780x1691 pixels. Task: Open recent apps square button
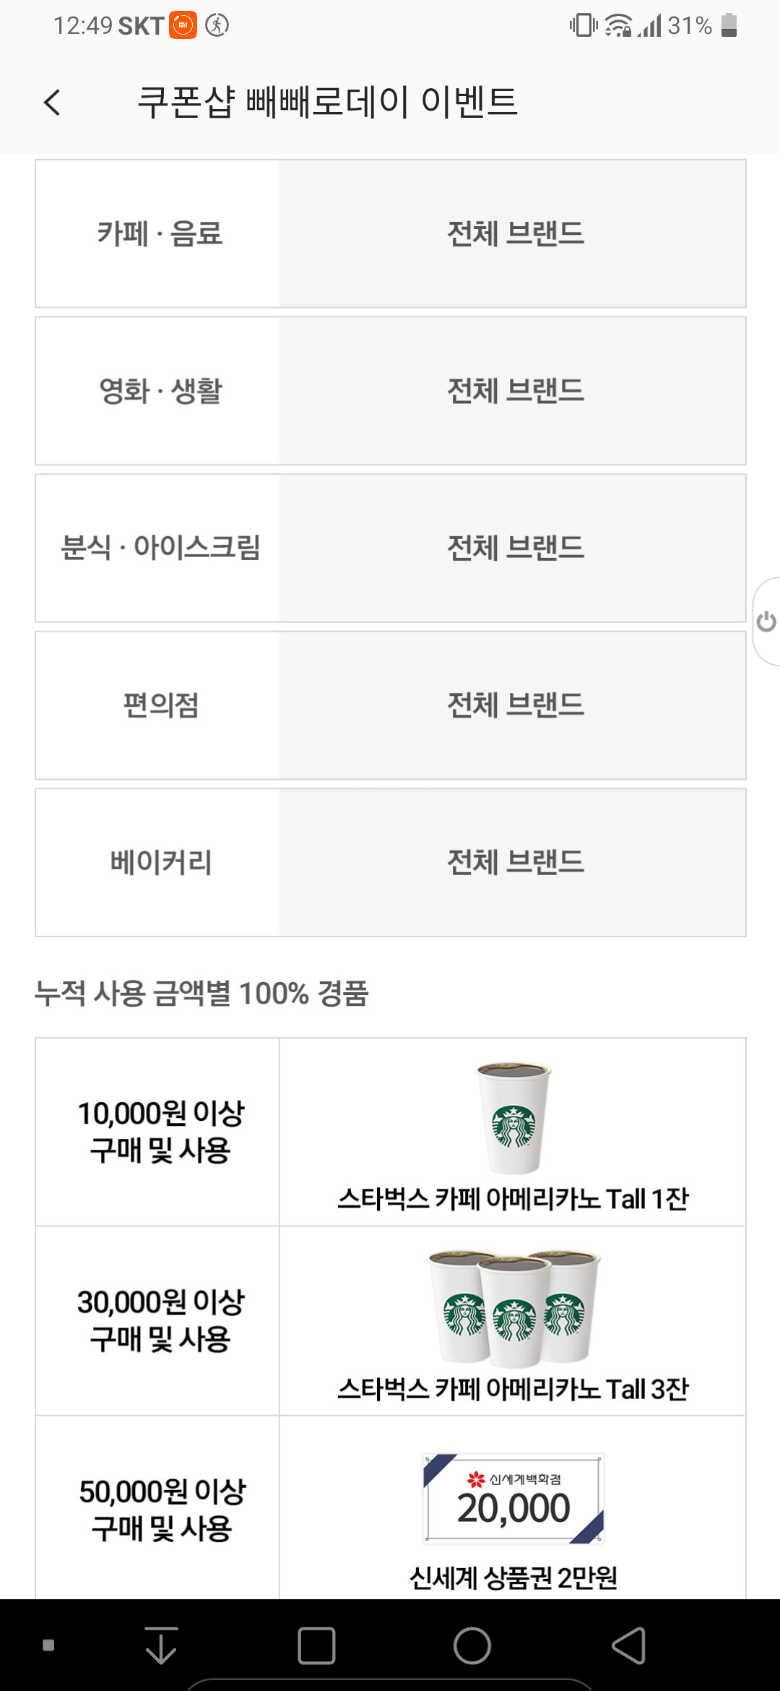[x=316, y=1646]
